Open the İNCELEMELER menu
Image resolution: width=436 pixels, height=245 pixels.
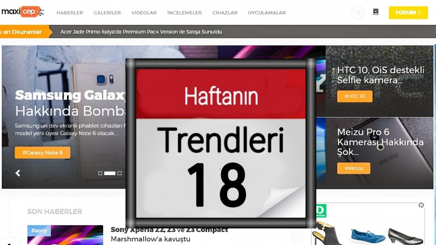[x=185, y=13]
